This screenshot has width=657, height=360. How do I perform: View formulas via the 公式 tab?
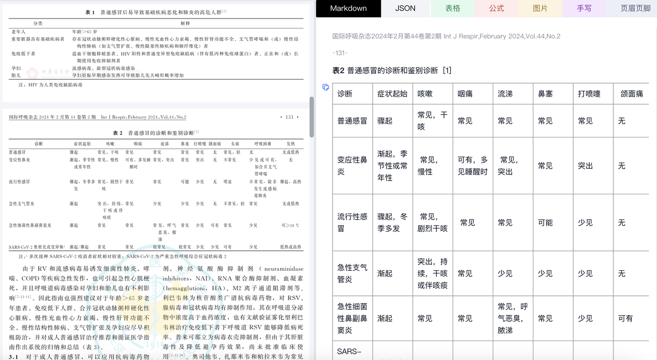496,9
